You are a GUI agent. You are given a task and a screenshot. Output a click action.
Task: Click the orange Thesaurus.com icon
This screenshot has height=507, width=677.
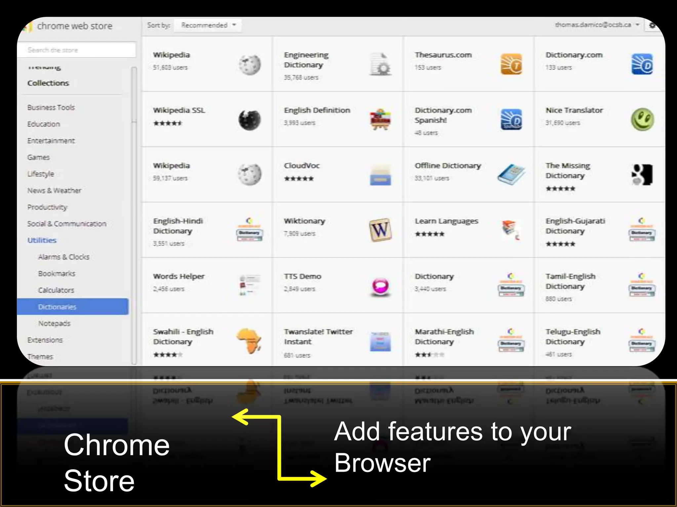coord(511,64)
